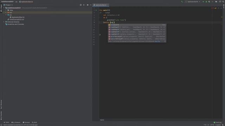
Task: Click the UTF-8 encoding status entry
Action: (x=212, y=125)
